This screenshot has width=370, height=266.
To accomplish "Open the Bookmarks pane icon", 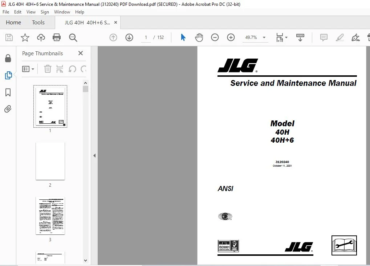I will 8,92.
